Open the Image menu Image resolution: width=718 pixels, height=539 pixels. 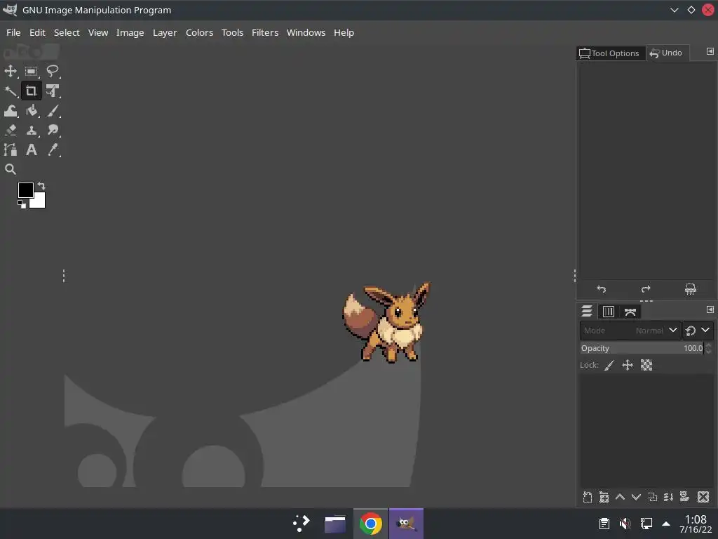tap(130, 32)
